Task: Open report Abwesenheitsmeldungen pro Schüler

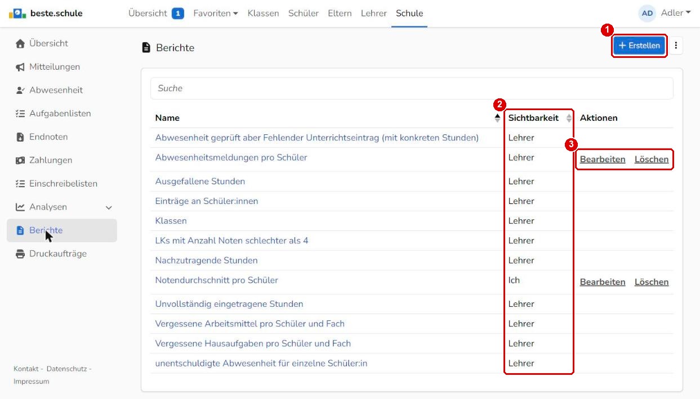Action: [x=231, y=157]
